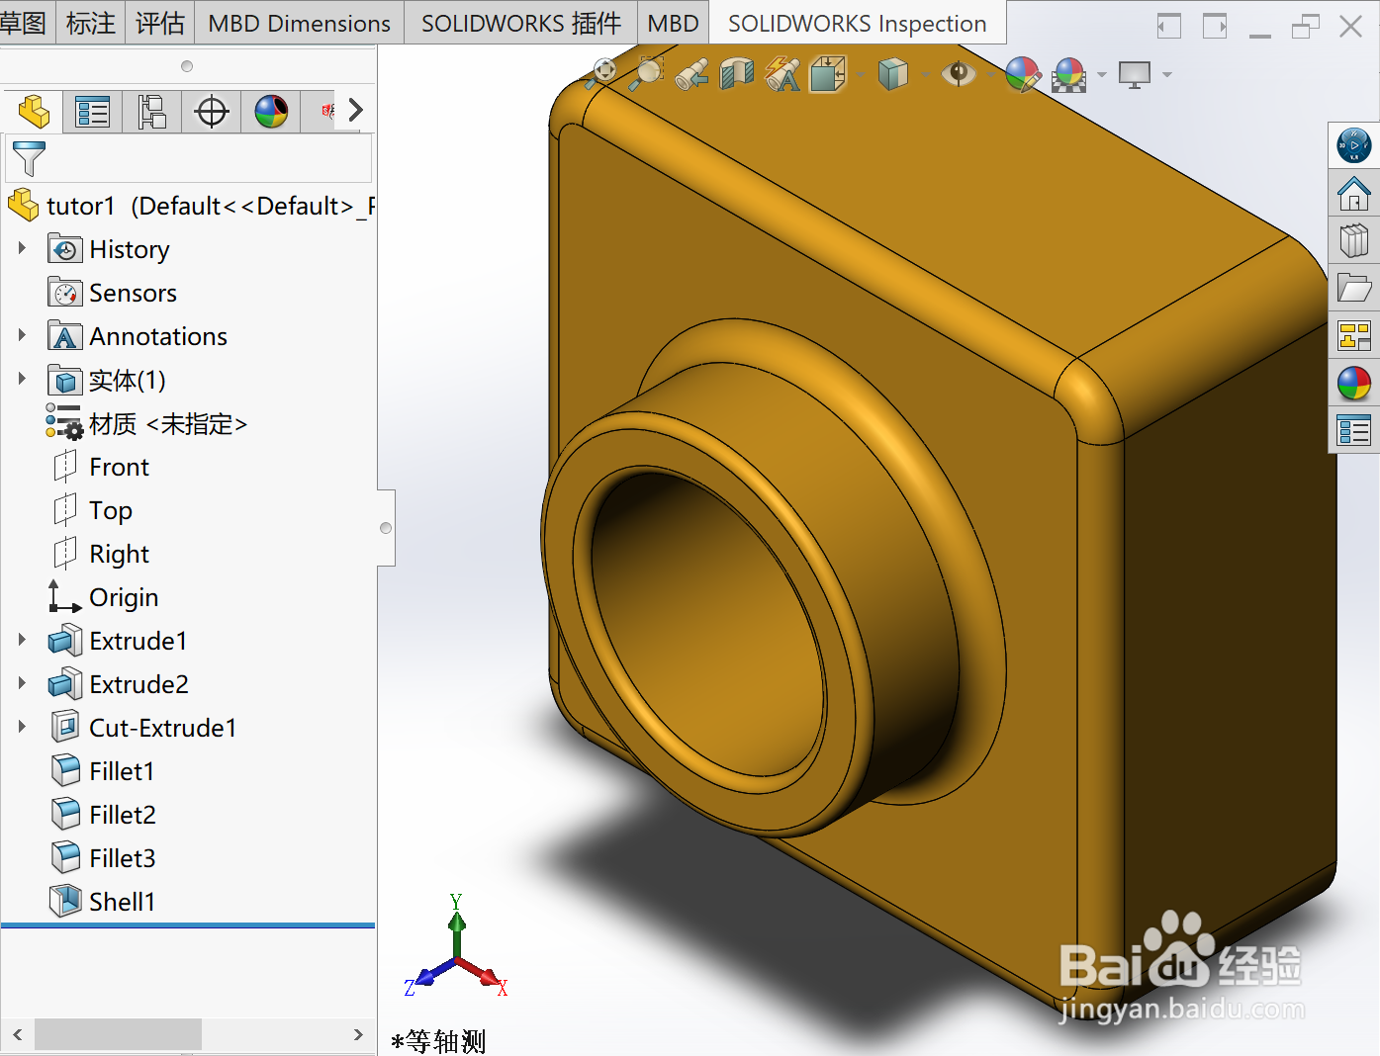Select Sensors folder in tree
The height and width of the screenshot is (1056, 1380).
tap(133, 293)
